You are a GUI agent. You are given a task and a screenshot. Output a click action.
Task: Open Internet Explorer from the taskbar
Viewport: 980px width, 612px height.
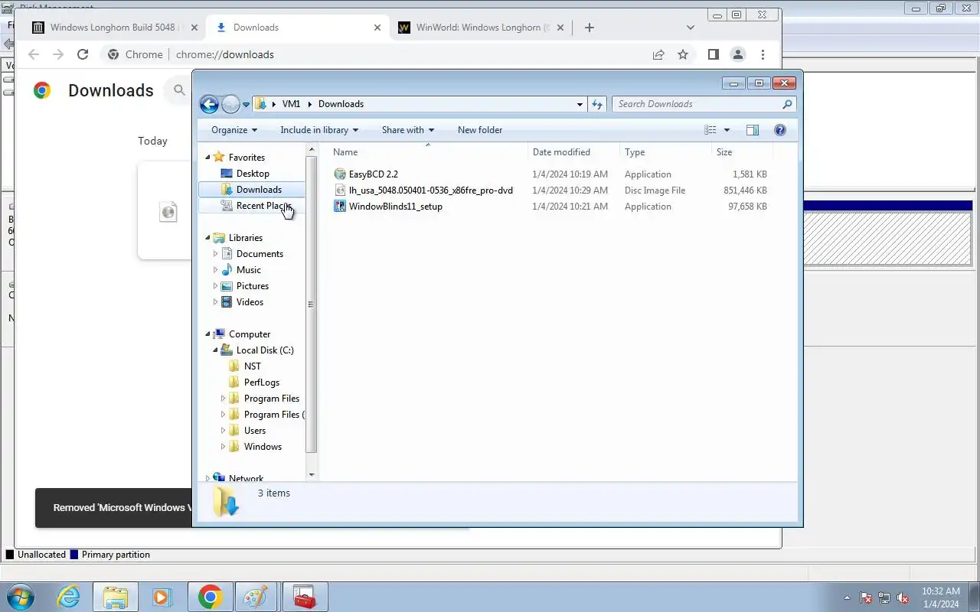[x=69, y=597]
